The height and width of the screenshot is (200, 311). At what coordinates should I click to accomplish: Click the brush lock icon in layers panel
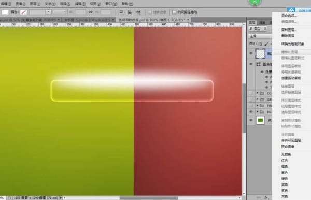266,44
